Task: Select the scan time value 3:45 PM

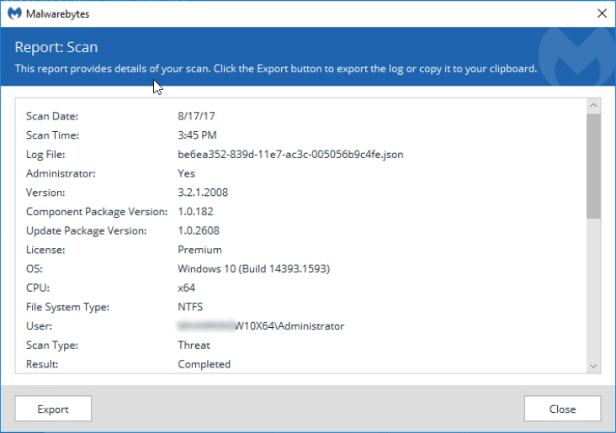Action: click(197, 135)
